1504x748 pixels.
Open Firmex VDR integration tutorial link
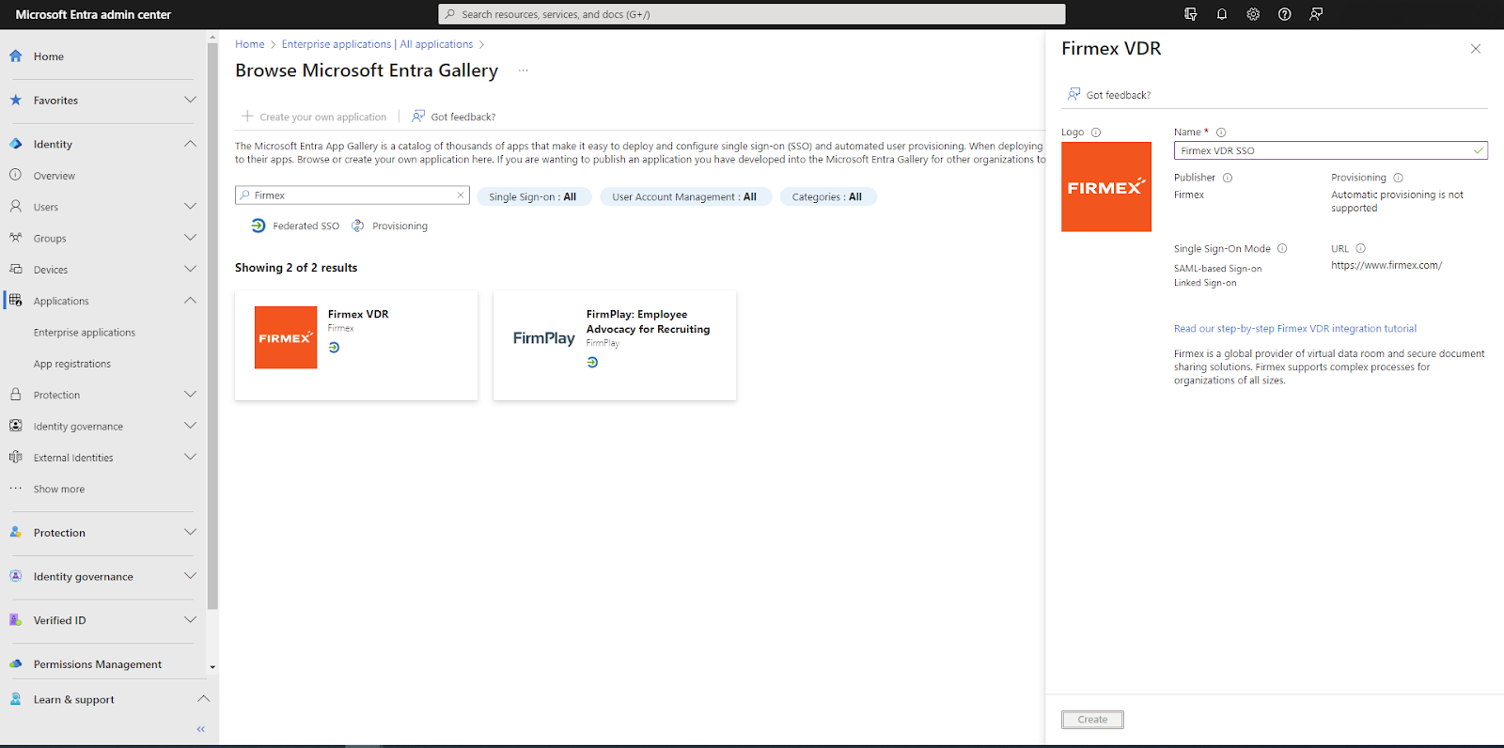[x=1295, y=329]
